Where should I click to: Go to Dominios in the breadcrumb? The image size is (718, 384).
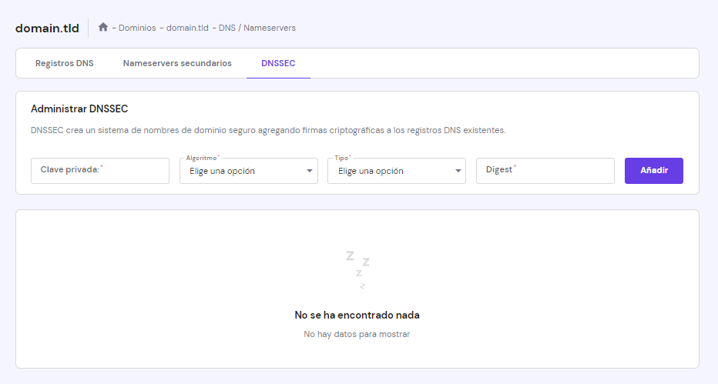[137, 28]
